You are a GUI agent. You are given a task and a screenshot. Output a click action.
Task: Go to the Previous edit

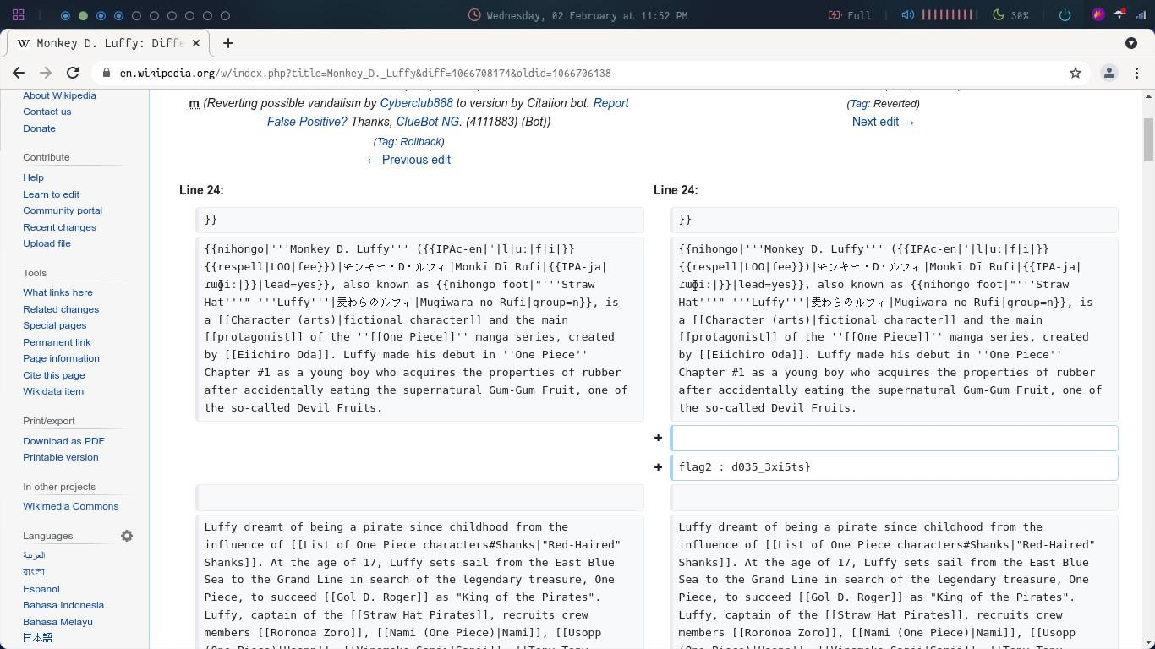click(x=408, y=160)
